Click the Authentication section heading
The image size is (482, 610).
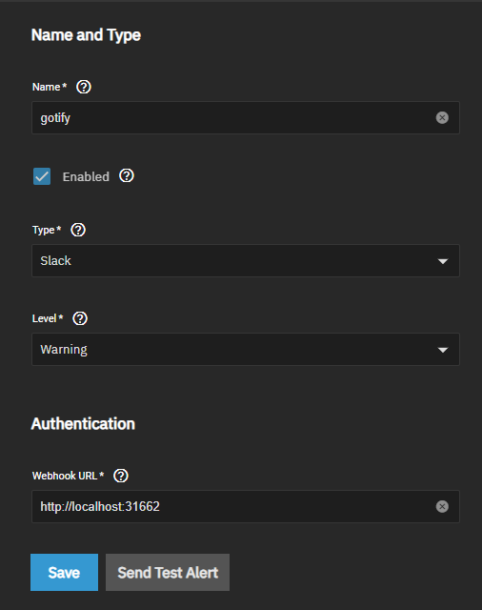pyautogui.click(x=83, y=423)
